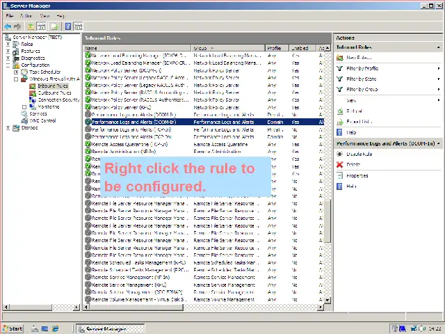445x334 pixels.
Task: Click the New Rule icon in Actions
Action: click(340, 58)
